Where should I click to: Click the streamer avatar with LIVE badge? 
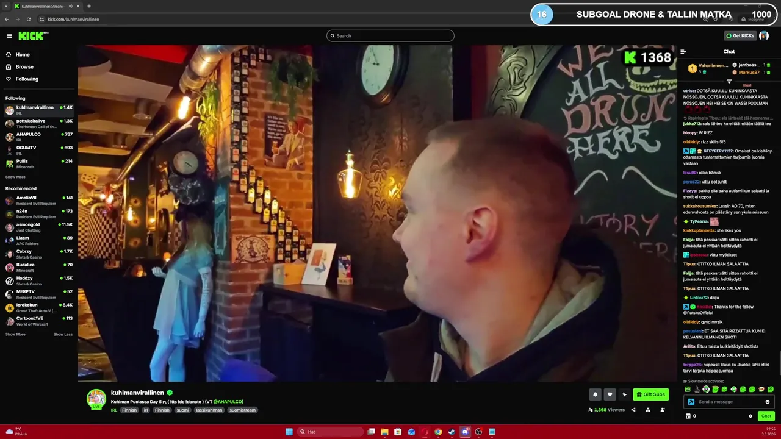[96, 399]
